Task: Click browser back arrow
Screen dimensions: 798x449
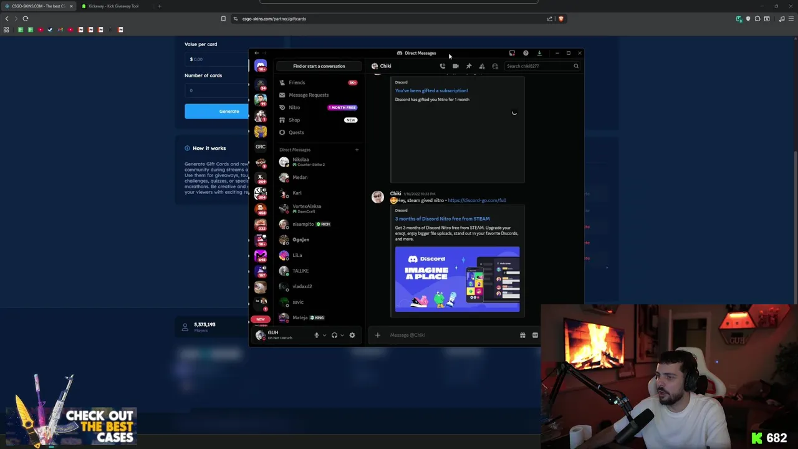Action: [x=7, y=19]
